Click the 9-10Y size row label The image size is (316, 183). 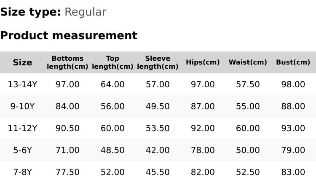tap(22, 106)
